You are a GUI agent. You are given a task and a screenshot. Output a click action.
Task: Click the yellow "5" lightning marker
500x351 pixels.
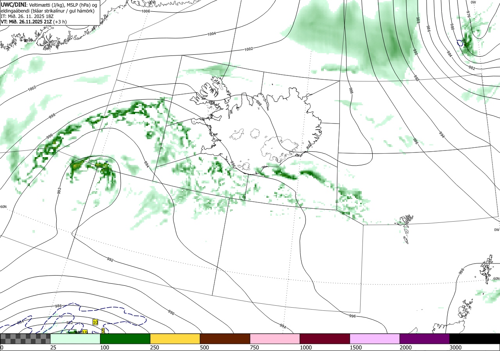[x=103, y=330]
